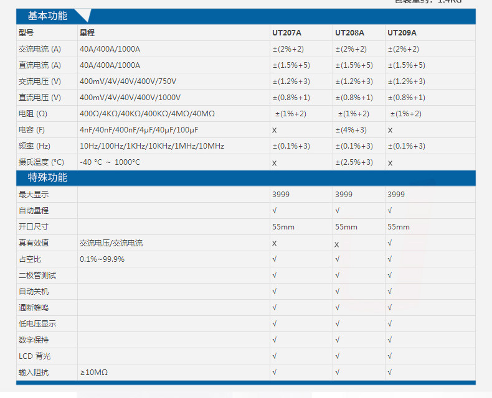The width and height of the screenshot is (492, 398).
Task: Click the 最大显示 row label
Action: click(34, 194)
